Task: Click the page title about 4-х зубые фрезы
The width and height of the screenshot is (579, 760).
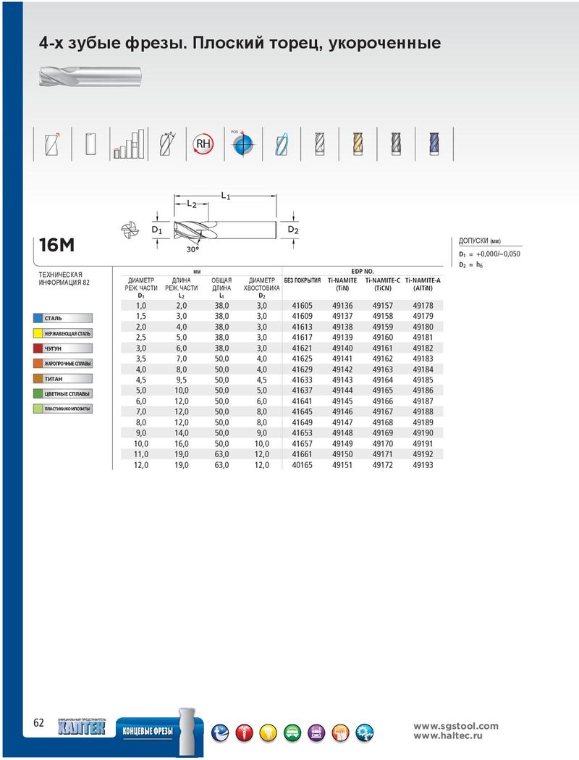Action: pyautogui.click(x=240, y=43)
